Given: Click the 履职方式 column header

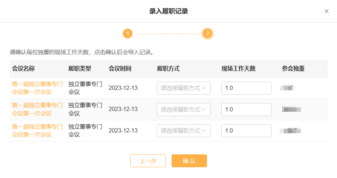Looking at the screenshot, I should [168, 69].
